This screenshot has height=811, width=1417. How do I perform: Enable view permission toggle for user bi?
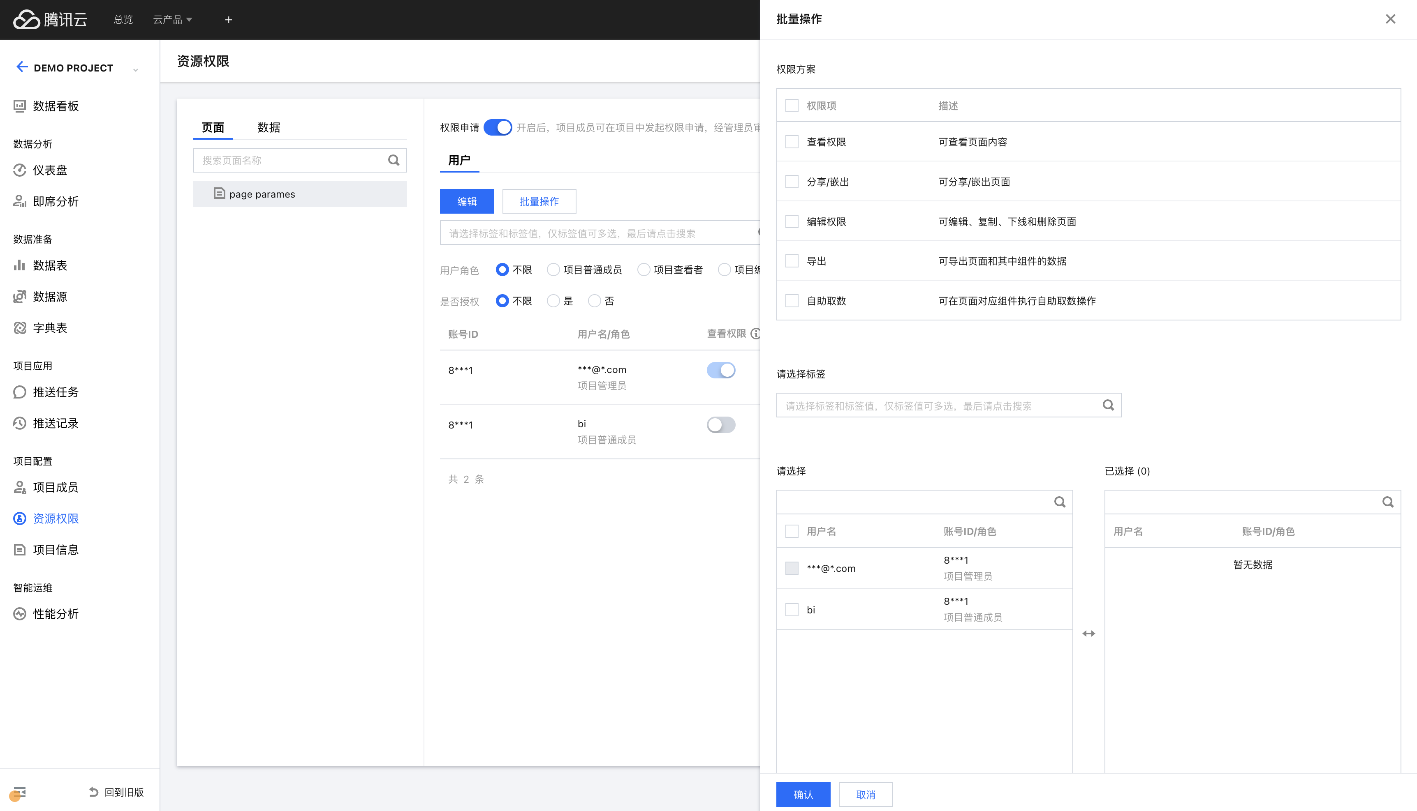[x=721, y=424]
